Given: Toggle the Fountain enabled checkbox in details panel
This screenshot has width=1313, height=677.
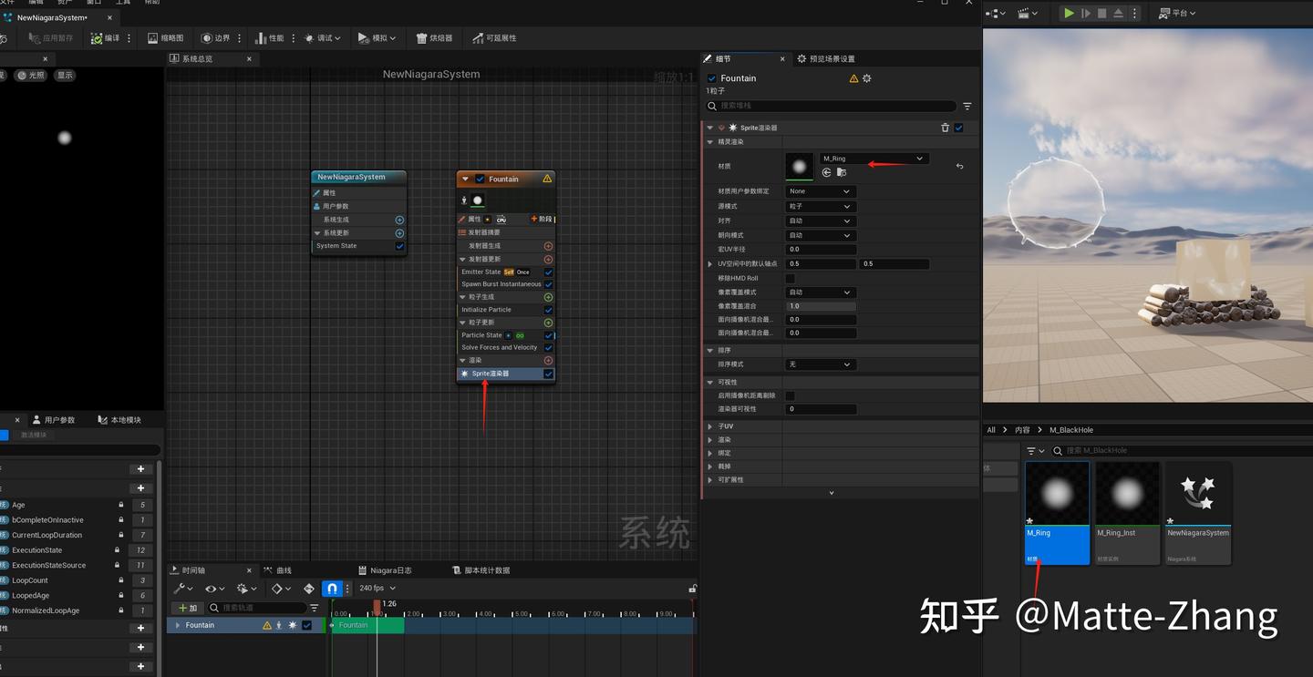Looking at the screenshot, I should (712, 77).
